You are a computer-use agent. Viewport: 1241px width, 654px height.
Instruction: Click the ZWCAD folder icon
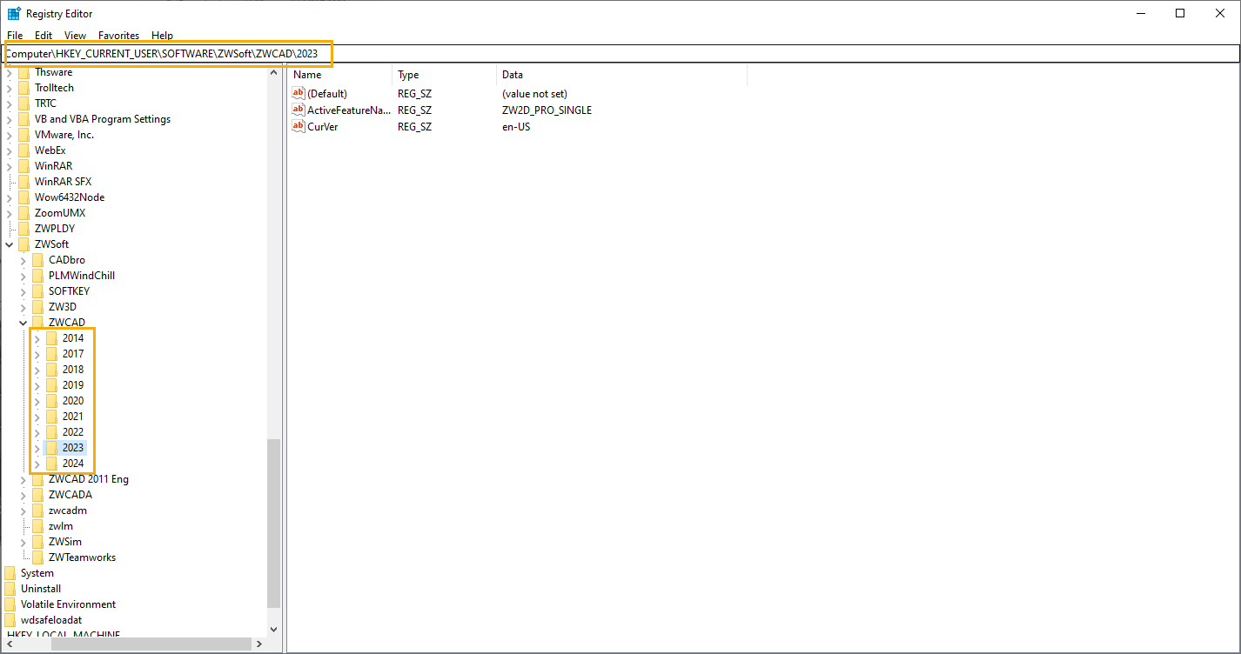tap(38, 323)
